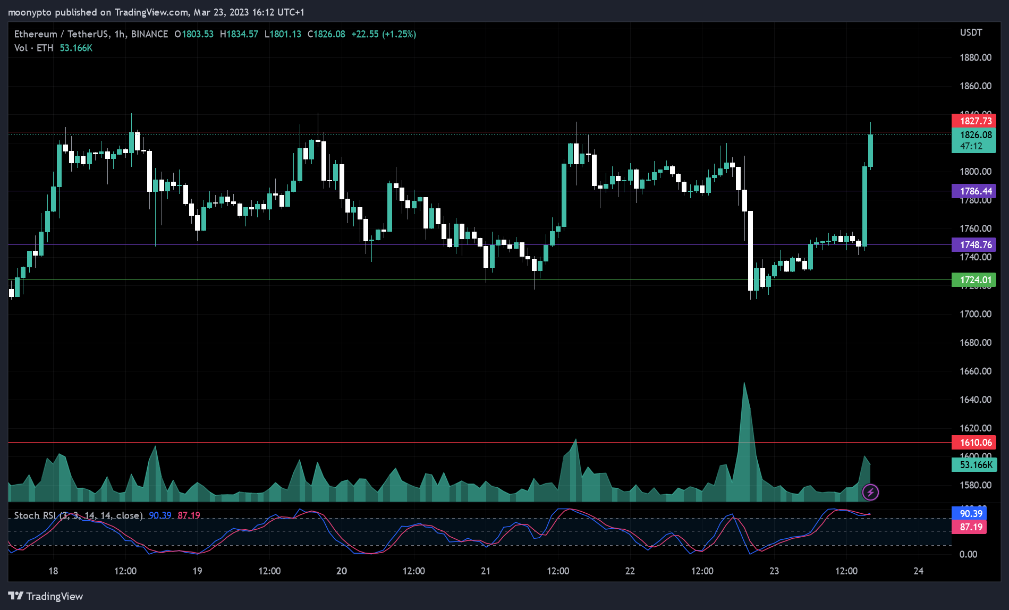Click the date label 24 on time axis
This screenshot has height=610, width=1009.
[918, 571]
